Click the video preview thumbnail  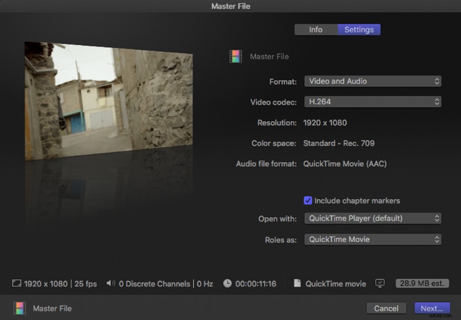(109, 101)
